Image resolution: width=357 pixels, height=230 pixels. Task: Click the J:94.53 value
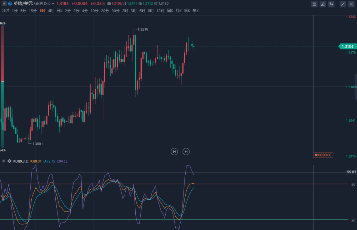click(x=62, y=161)
